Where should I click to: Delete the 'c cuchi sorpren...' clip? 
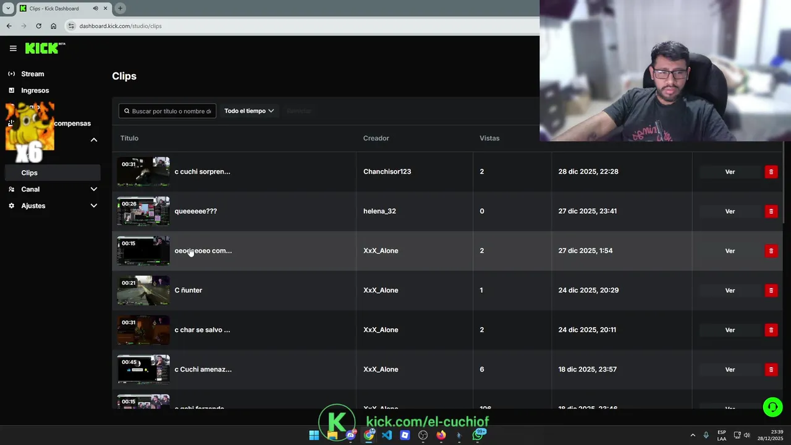click(x=771, y=172)
